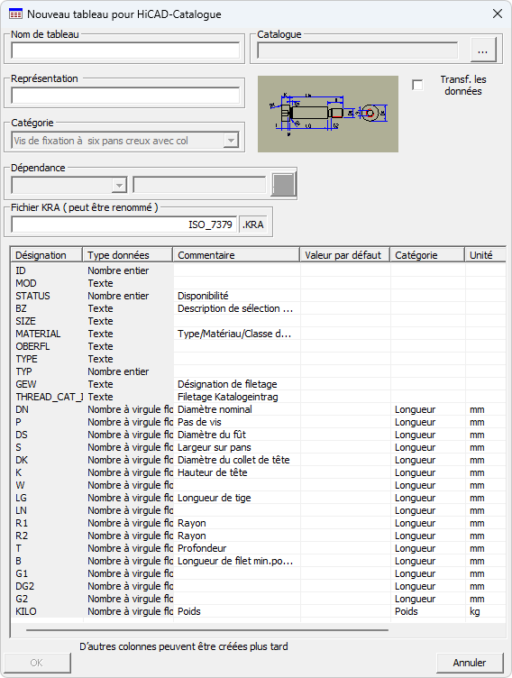This screenshot has height=678, width=512.
Task: Open catalogue browse button with ellipsis
Action: 483,50
